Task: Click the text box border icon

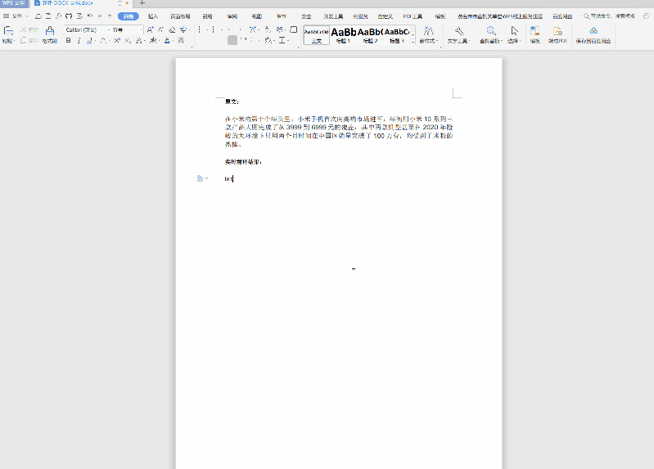Action: (294, 29)
